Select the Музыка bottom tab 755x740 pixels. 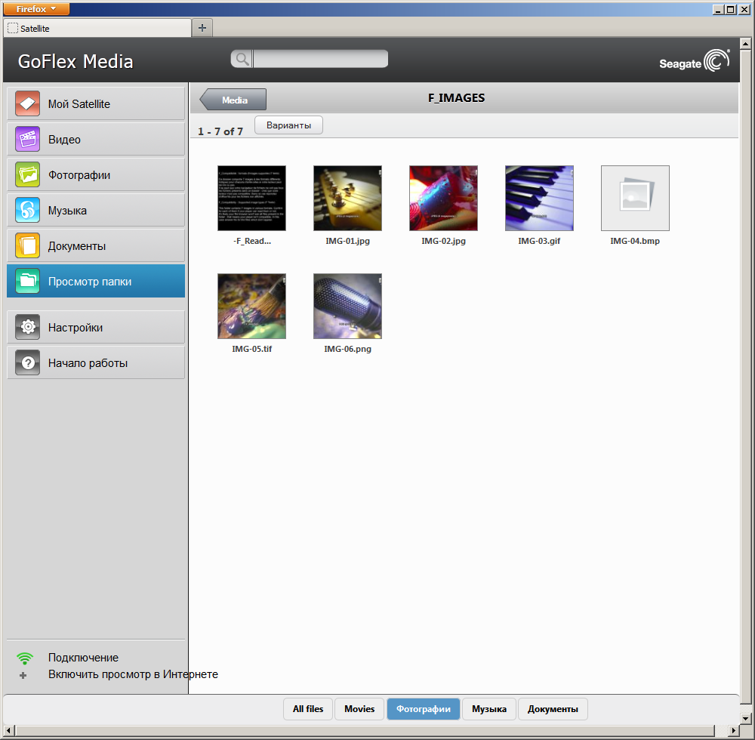tap(489, 709)
